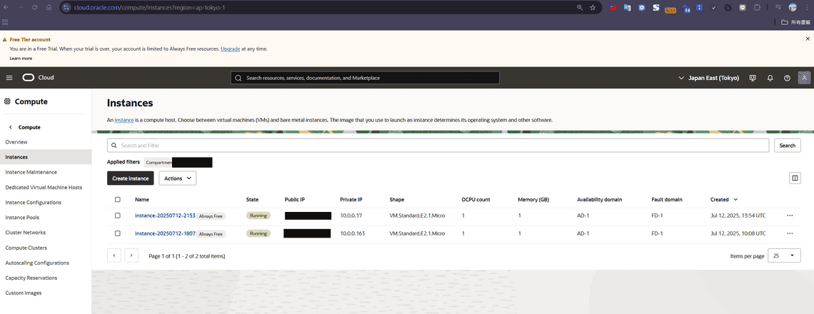Viewport: 814px width, 314px height.
Task: Open Custom Images in the sidebar
Action: click(24, 293)
